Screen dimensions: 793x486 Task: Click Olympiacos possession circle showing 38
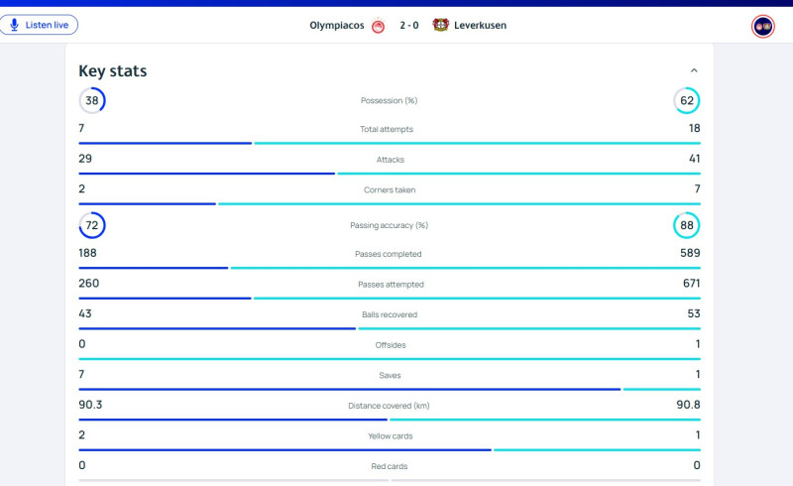(x=92, y=100)
